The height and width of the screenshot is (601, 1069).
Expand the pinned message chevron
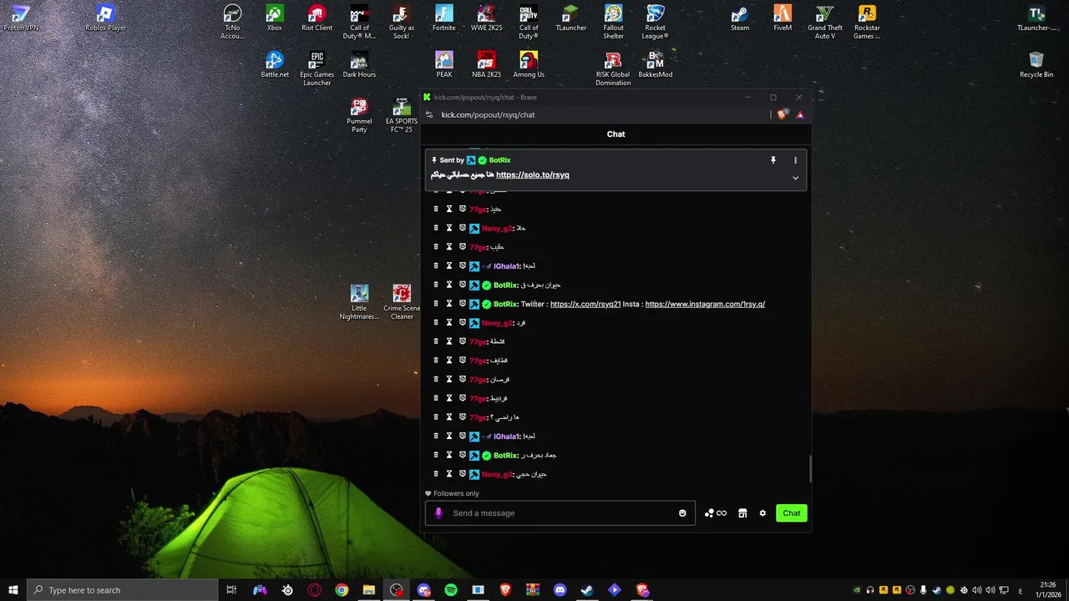(795, 178)
